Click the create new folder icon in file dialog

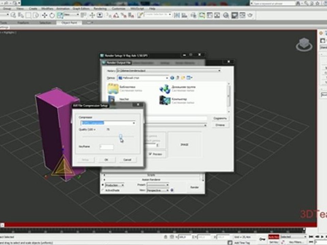coord(183,78)
